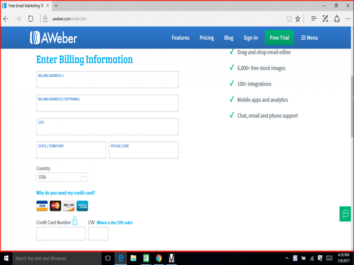
Task: Click the Search the web and Windows box
Action: tap(57, 258)
